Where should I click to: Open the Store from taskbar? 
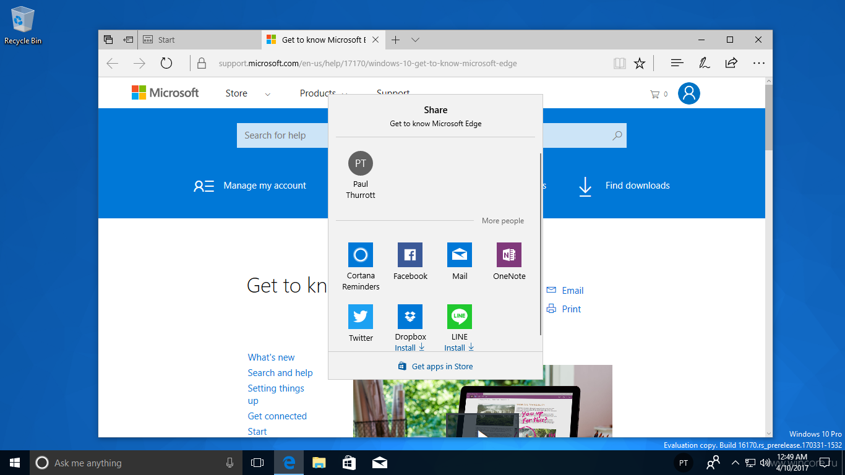pyautogui.click(x=349, y=463)
